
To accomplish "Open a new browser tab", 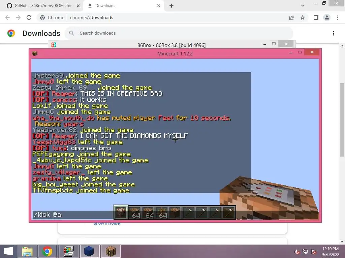I will point(171,6).
